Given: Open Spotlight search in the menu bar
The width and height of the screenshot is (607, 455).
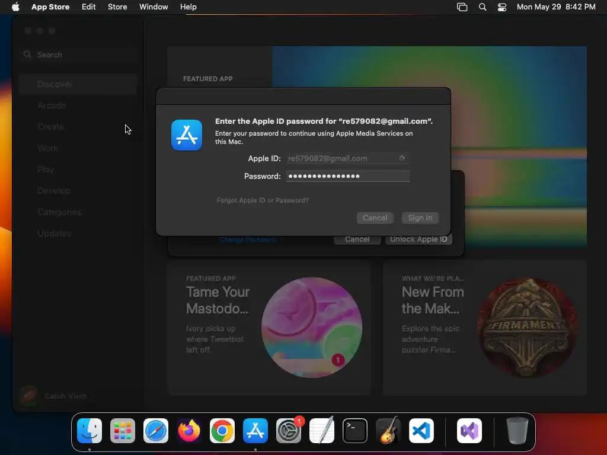Looking at the screenshot, I should pos(483,7).
